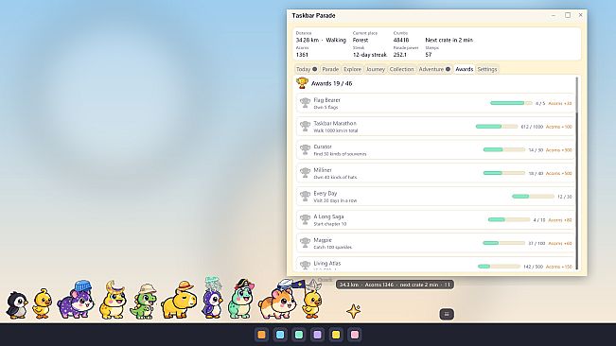
Task: Click the Magpie progress bar
Action: 503,243
